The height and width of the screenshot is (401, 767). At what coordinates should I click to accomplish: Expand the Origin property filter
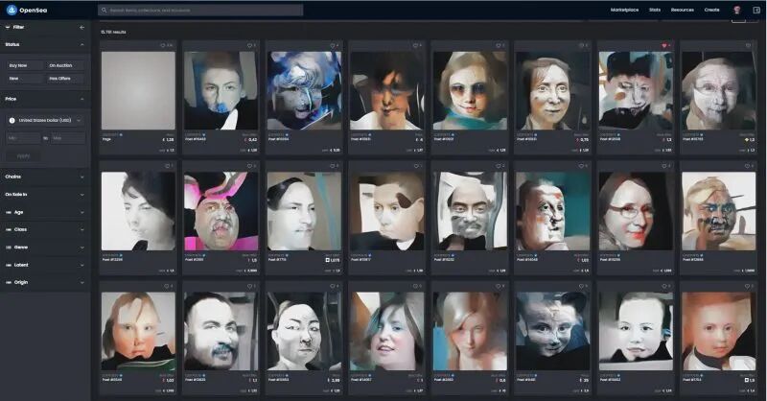point(45,282)
